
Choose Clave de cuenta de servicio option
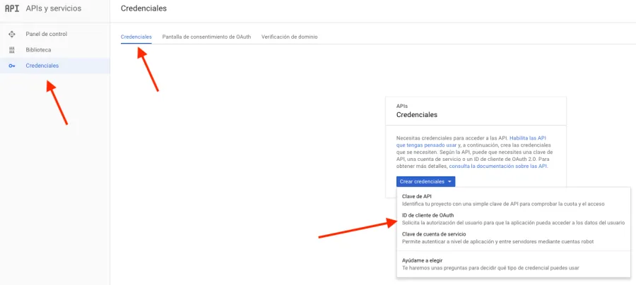coord(514,238)
